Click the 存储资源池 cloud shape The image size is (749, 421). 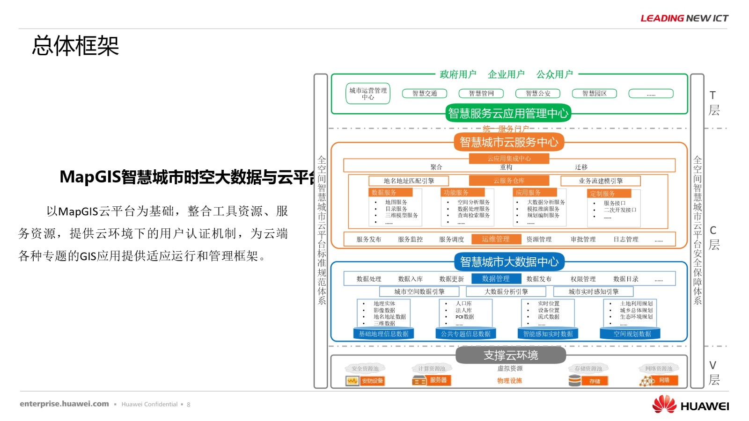click(588, 369)
